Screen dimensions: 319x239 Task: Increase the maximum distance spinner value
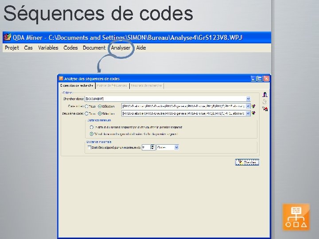(152, 146)
